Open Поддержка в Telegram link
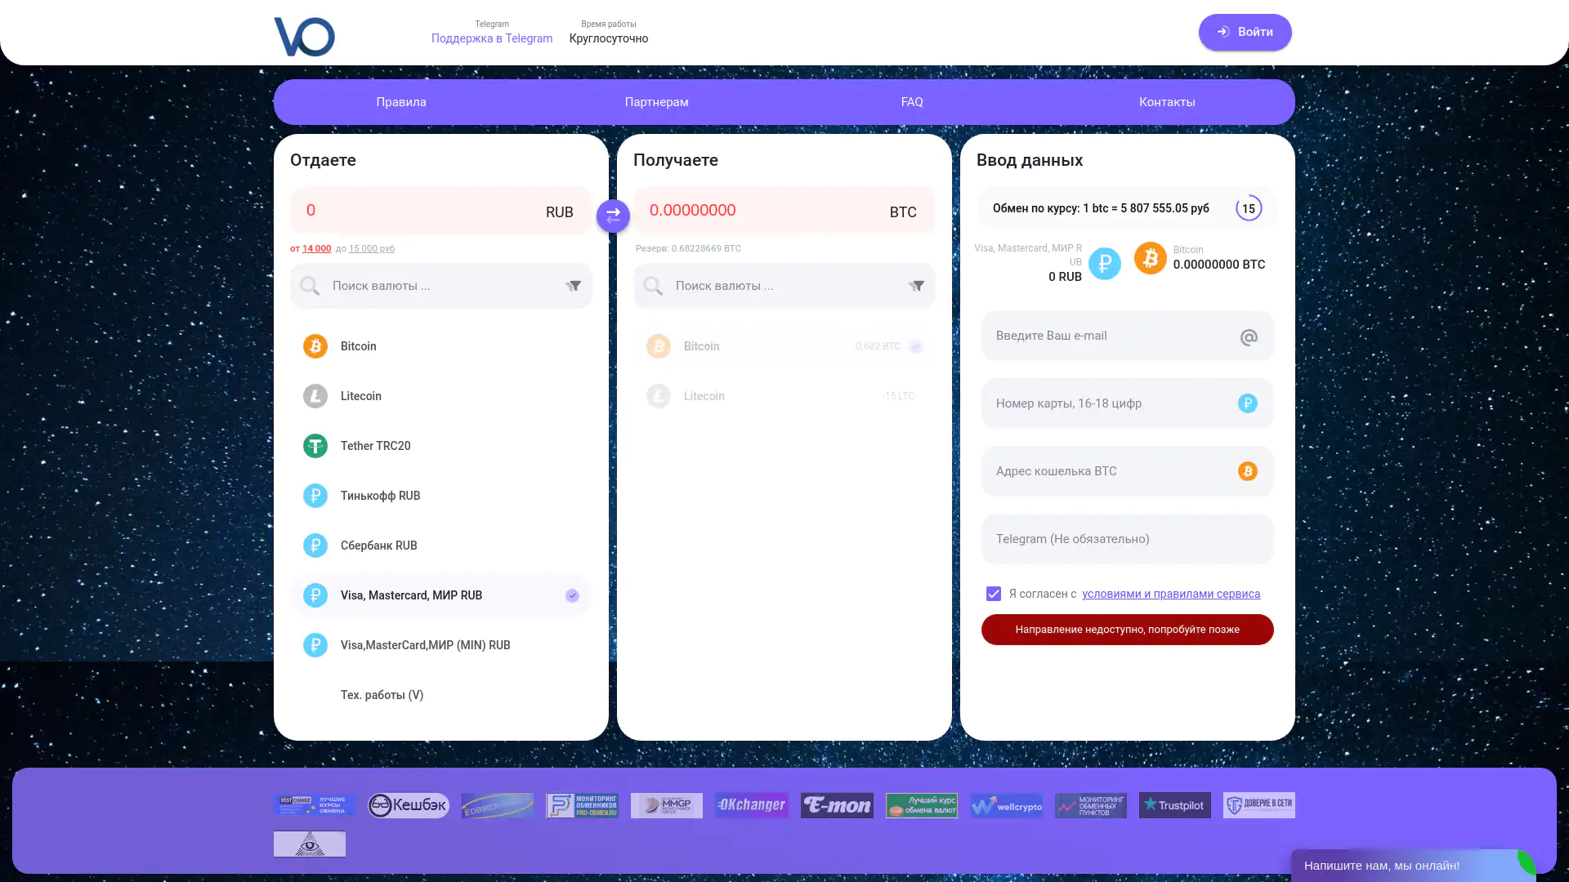Viewport: 1569px width, 882px height. 491,38
